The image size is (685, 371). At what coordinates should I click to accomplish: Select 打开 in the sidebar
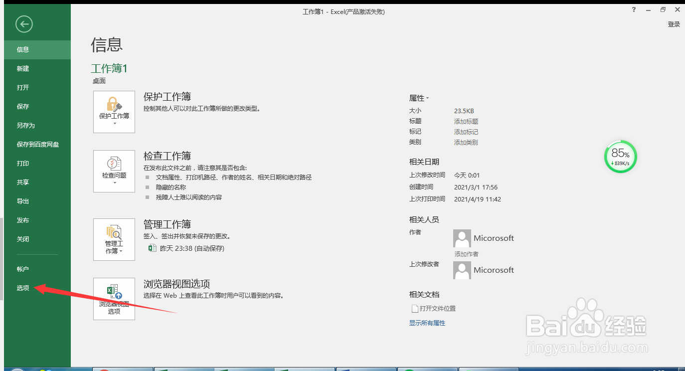click(x=37, y=87)
